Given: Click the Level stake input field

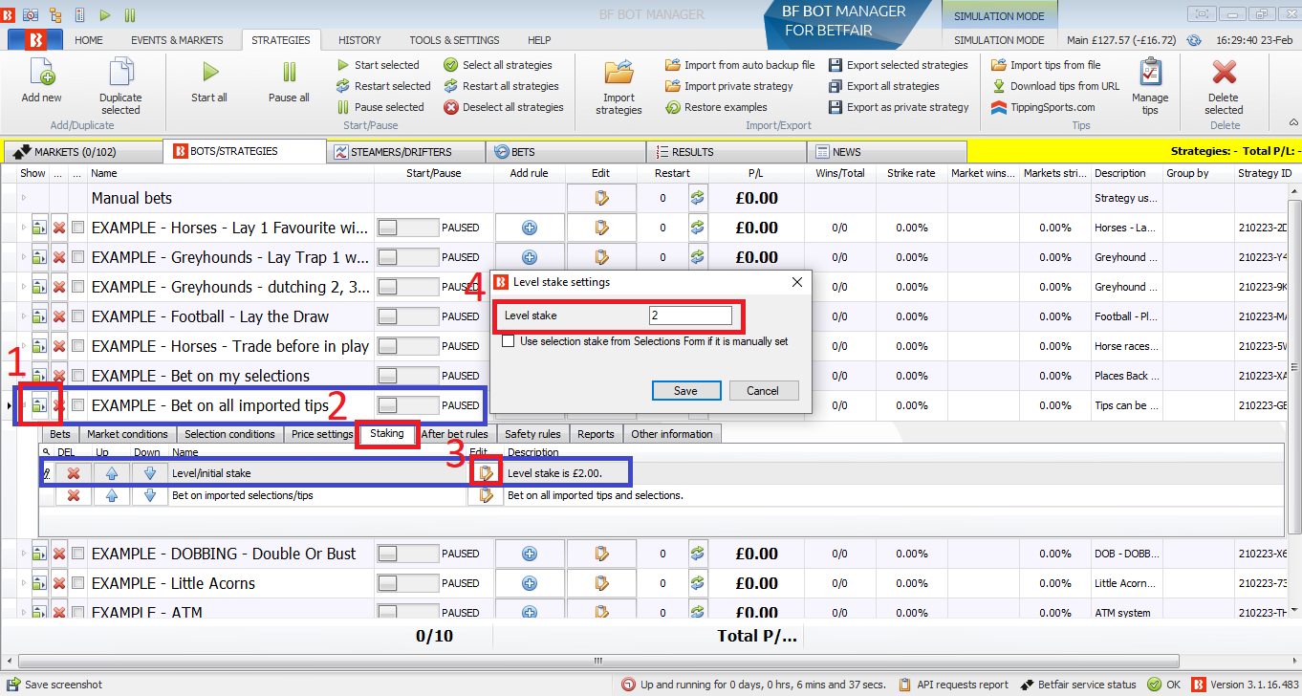Looking at the screenshot, I should click(x=690, y=315).
